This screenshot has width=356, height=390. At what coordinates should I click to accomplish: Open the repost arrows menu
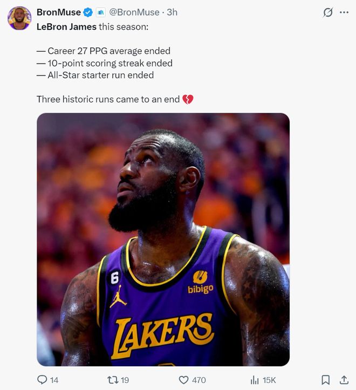pyautogui.click(x=113, y=380)
